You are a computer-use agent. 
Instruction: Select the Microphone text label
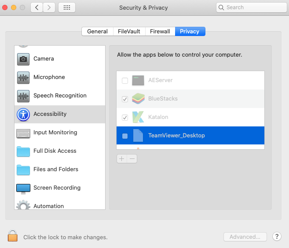49,77
